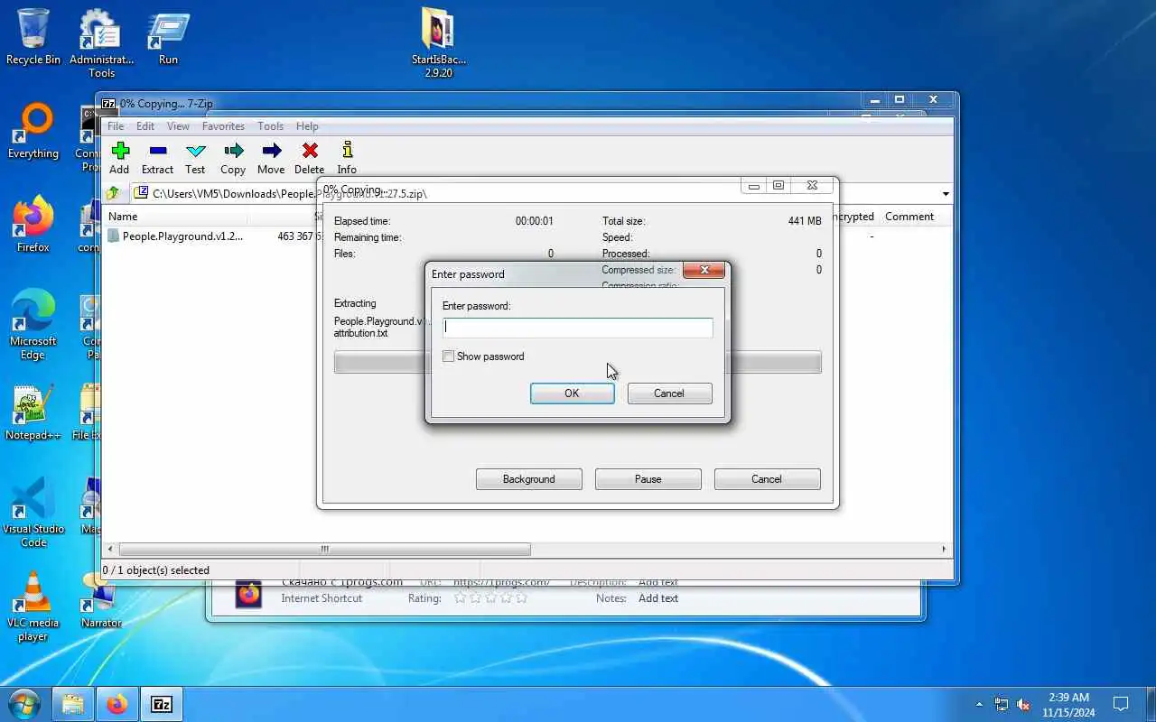Open File Explorer from the taskbar
The height and width of the screenshot is (722, 1156).
tap(73, 704)
